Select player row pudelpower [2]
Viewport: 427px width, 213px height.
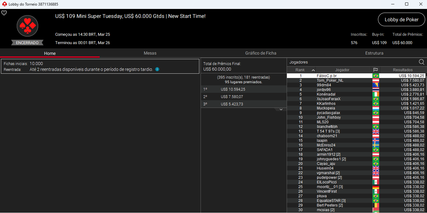(356, 178)
